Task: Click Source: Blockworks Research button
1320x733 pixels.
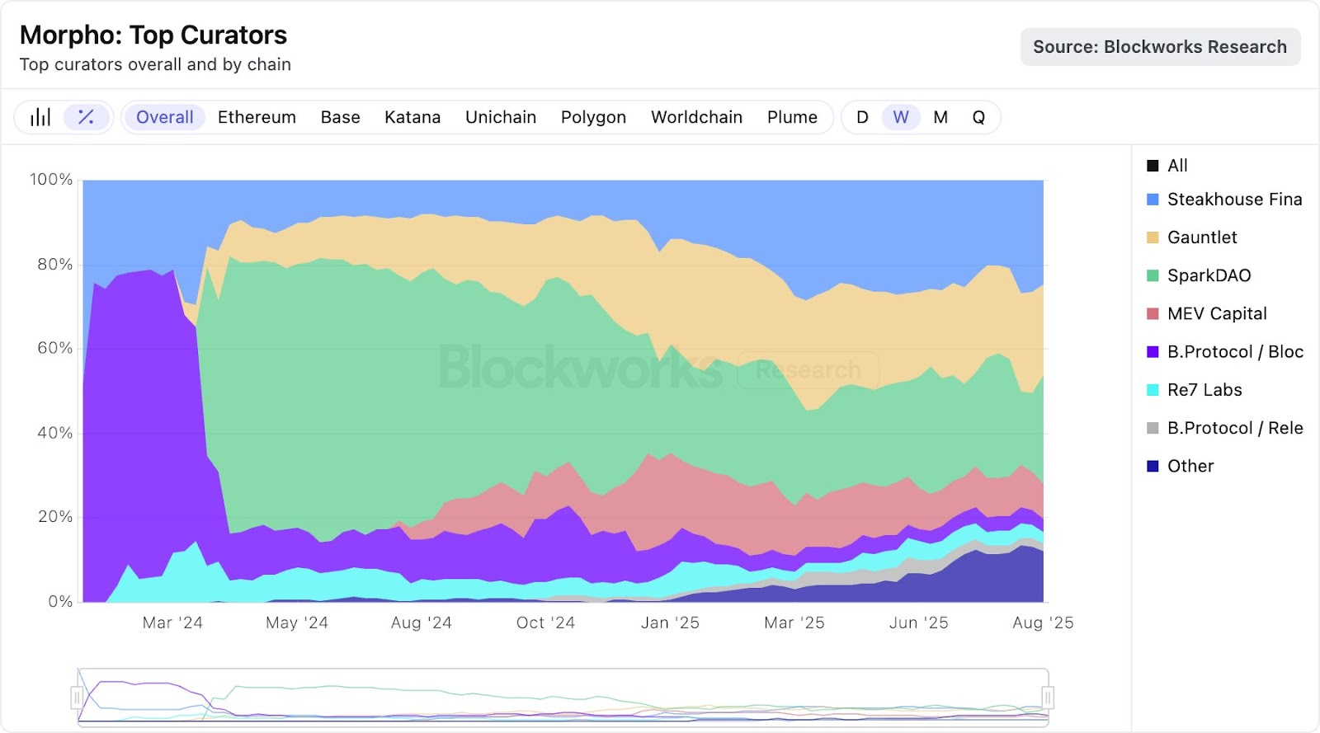Action: (1160, 47)
